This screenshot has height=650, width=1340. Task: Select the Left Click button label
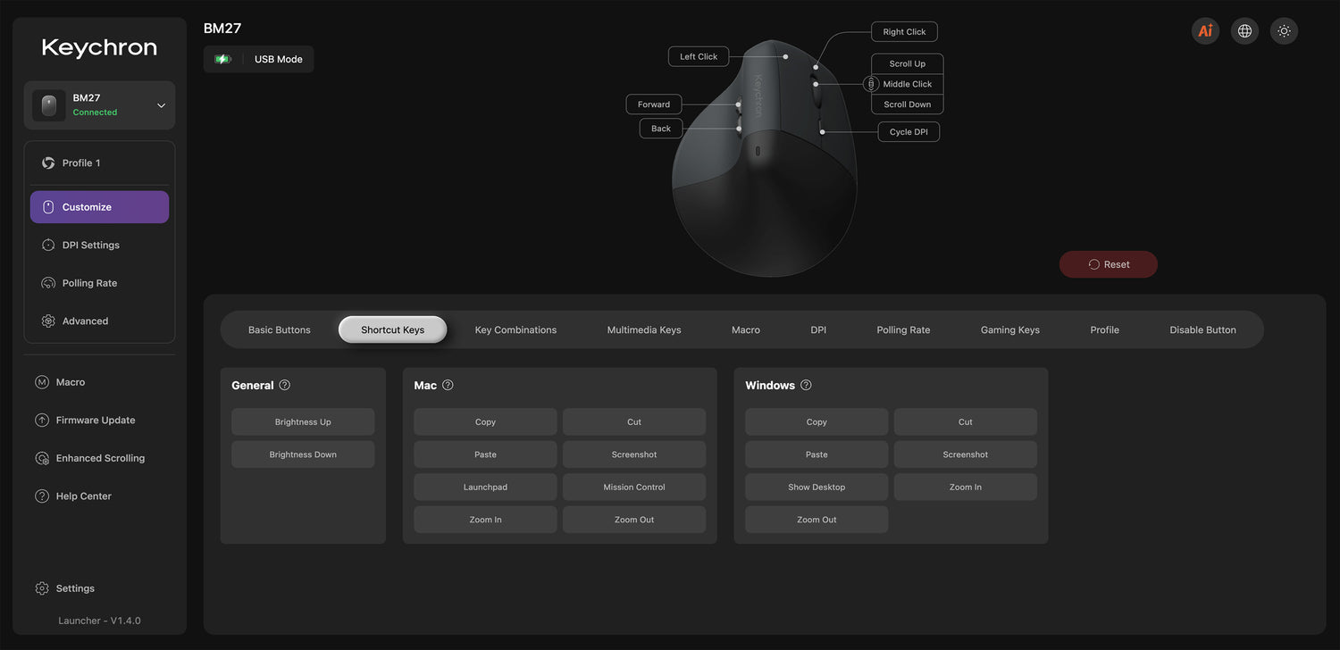pos(699,56)
